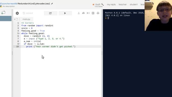172x97 pixels.
Task: Click the print statement on line 10
Action: pyautogui.click(x=51, y=47)
